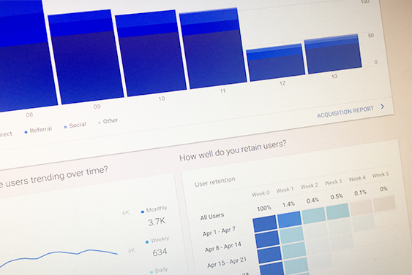The image size is (412, 275).
Task: Click the 3.7K monthly users value
Action: click(x=157, y=222)
